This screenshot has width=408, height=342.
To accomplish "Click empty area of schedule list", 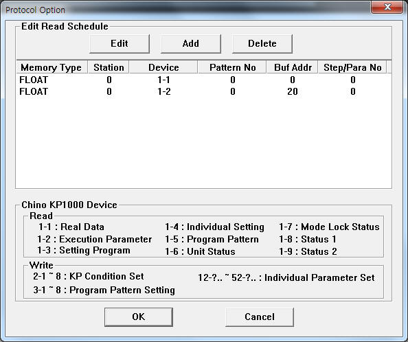I will [203, 143].
